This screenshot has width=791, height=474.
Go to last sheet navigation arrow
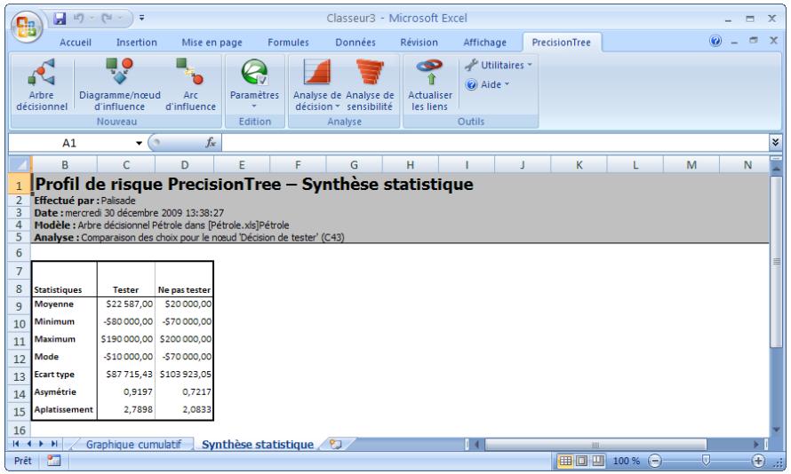[x=54, y=444]
